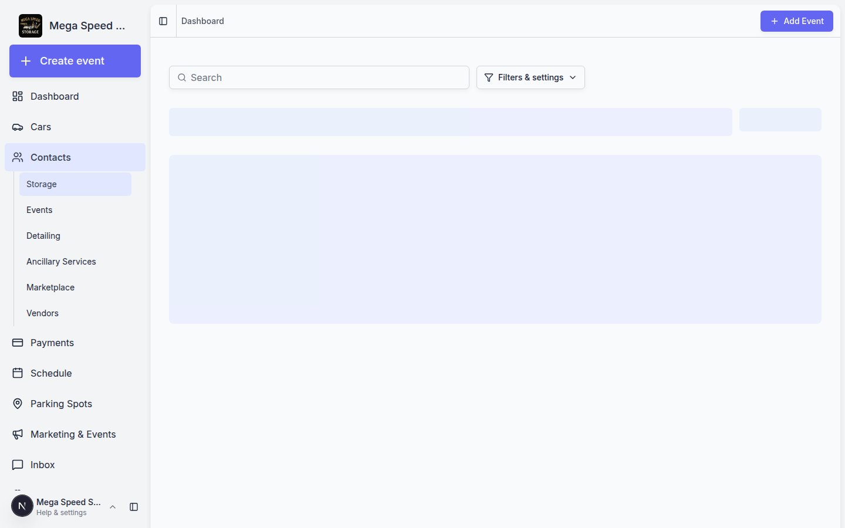The width and height of the screenshot is (845, 528).
Task: Click the Contacts people icon
Action: coord(18,157)
